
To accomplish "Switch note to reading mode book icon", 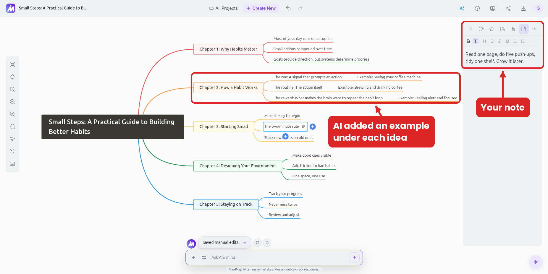I will [476, 41].
